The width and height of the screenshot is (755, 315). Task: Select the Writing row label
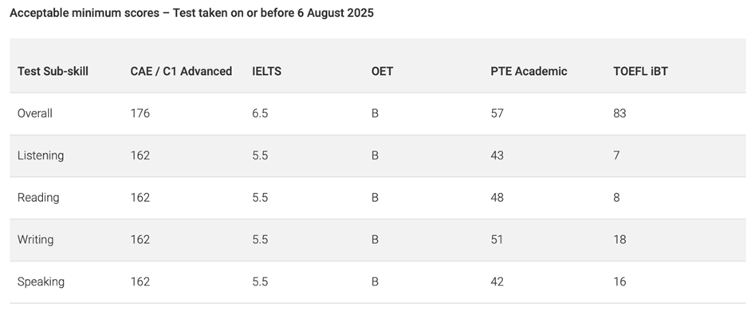(x=35, y=239)
